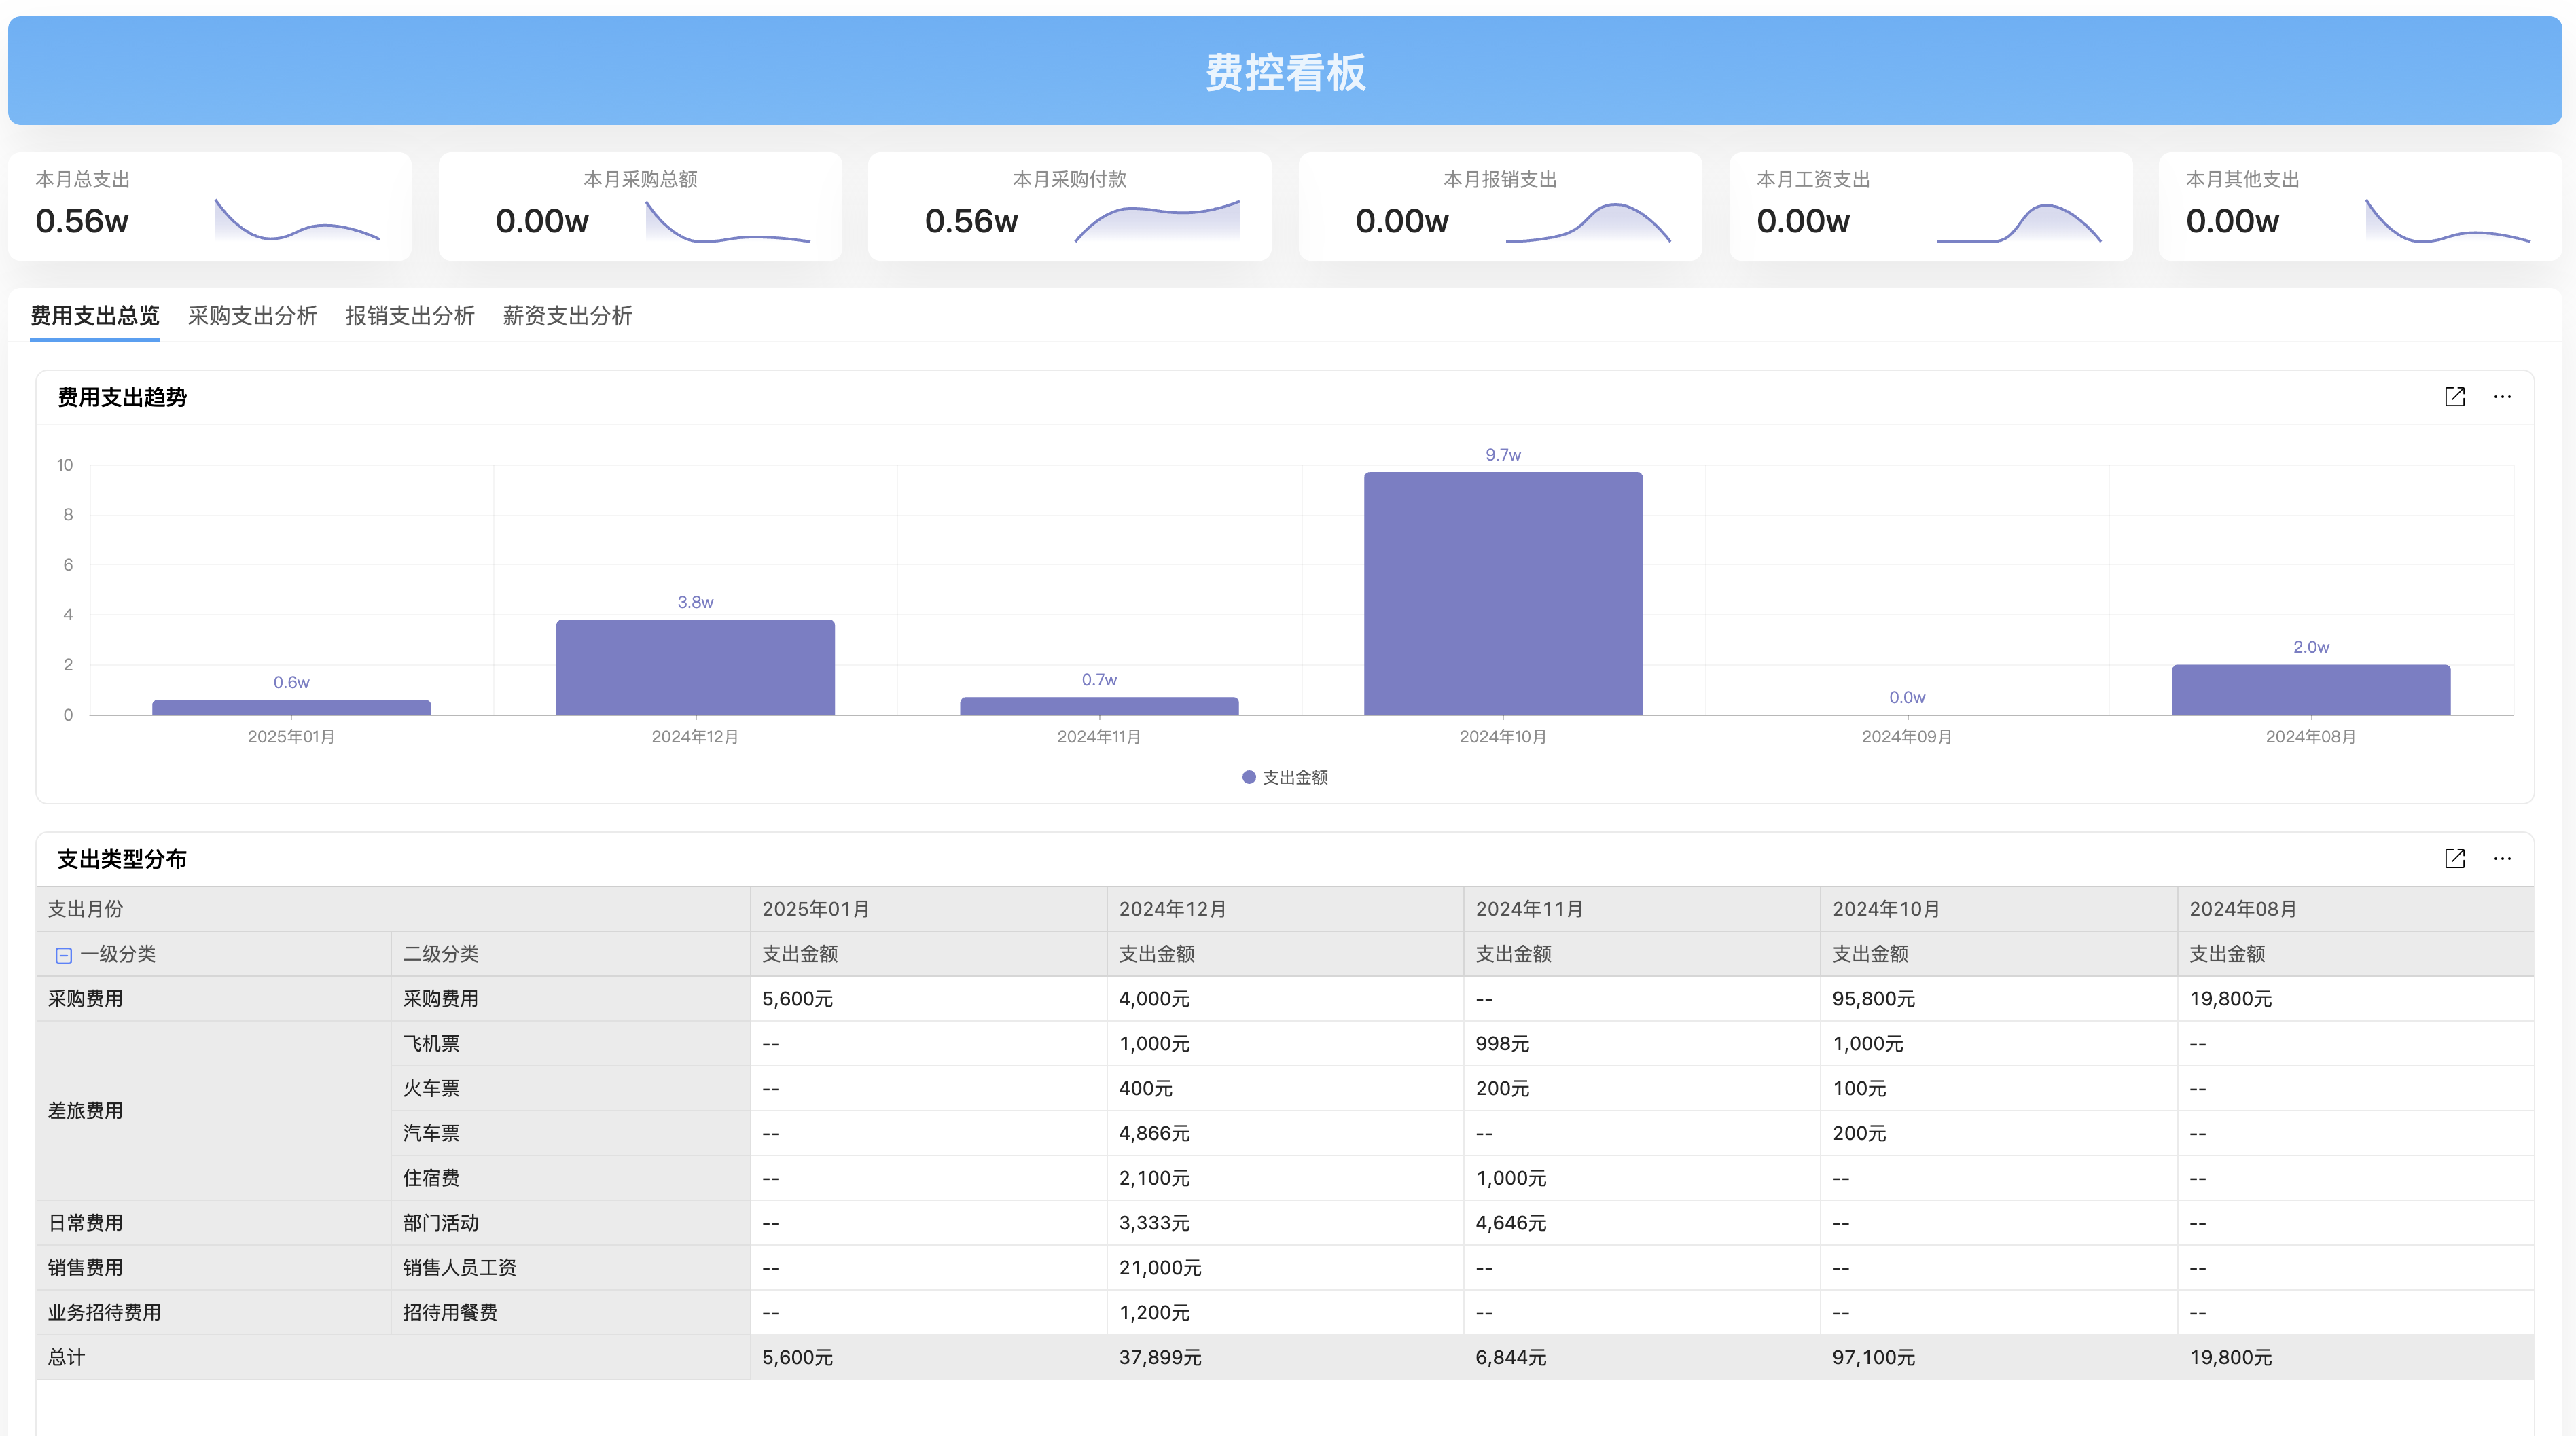Screen dimensions: 2576x1436
Task: Open the 费用支出趋势 chart in new window icon
Action: pos(2454,397)
